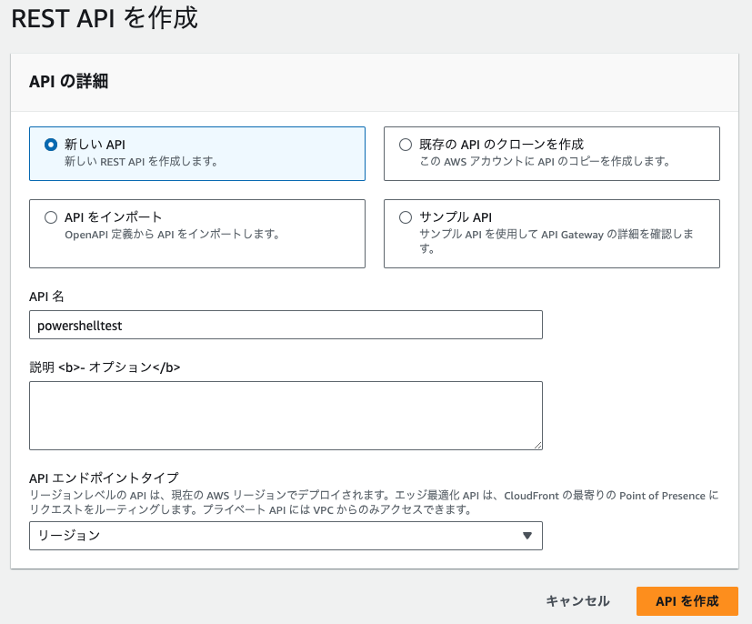Select the 新しい API radio button
This screenshot has height=624, width=752.
click(51, 145)
